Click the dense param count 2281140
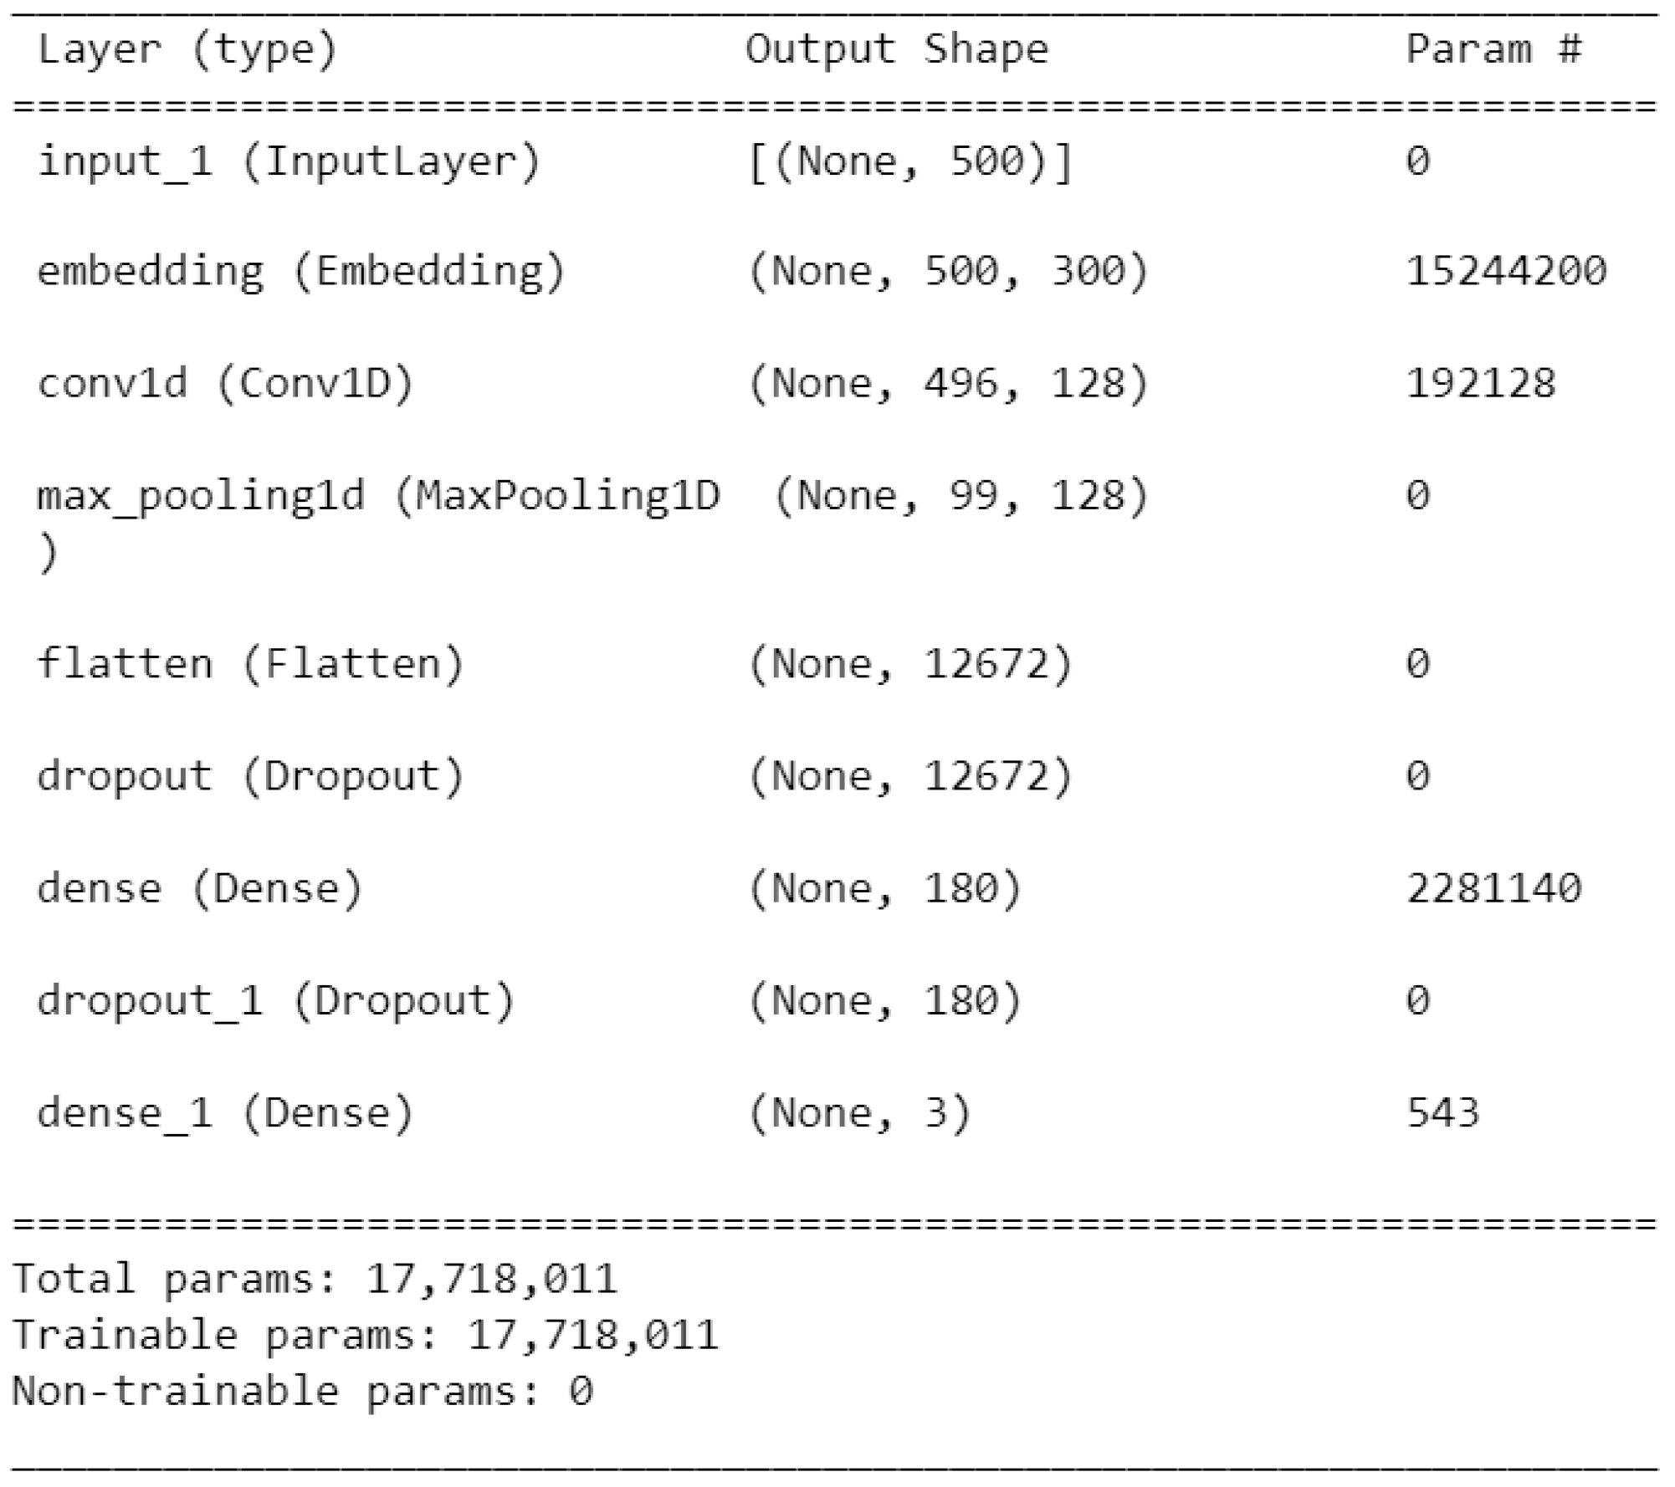This screenshot has height=1487, width=1675. [1493, 889]
